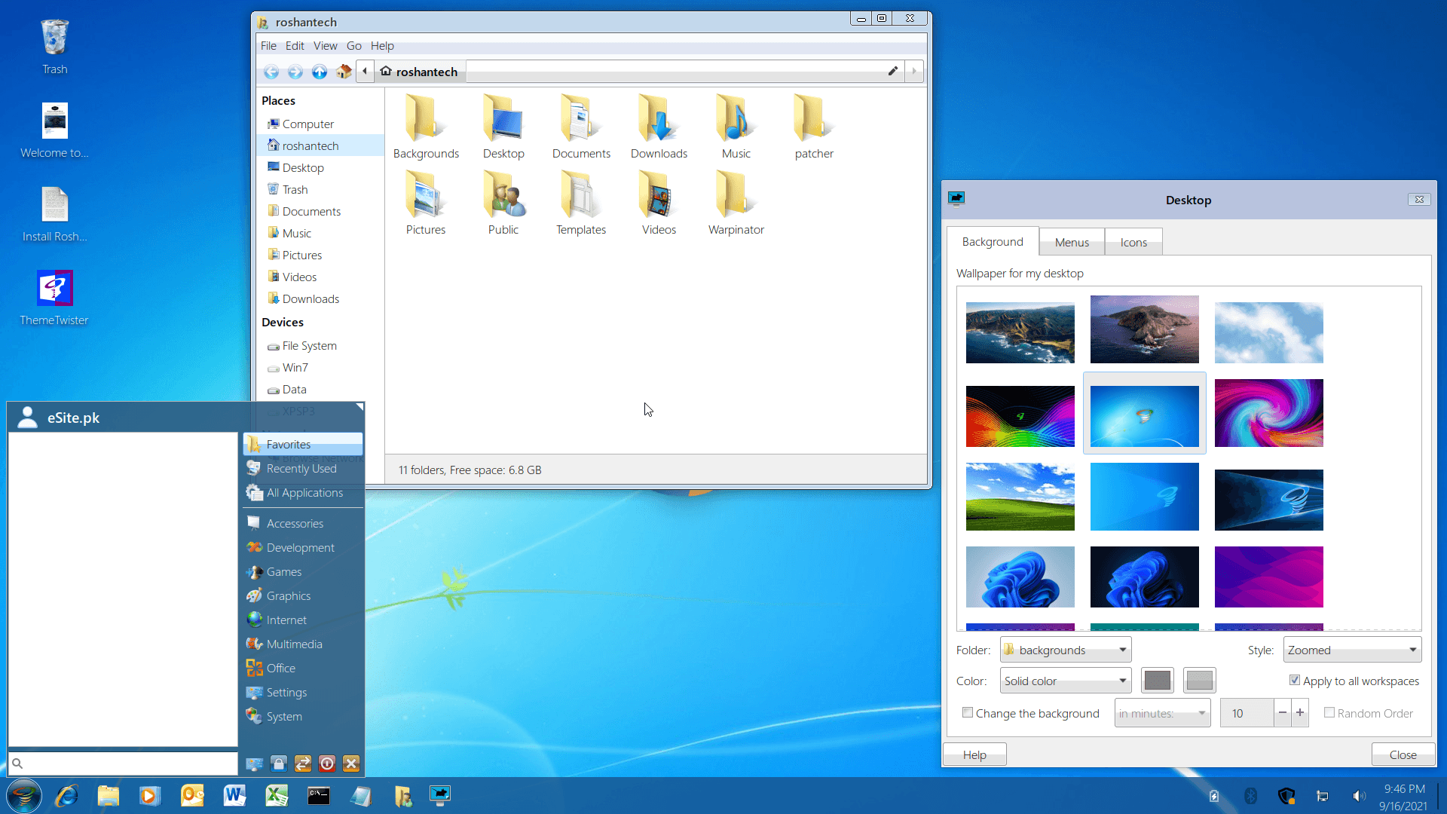This screenshot has height=814, width=1447.
Task: Increase minutes with plus button
Action: (x=1300, y=713)
